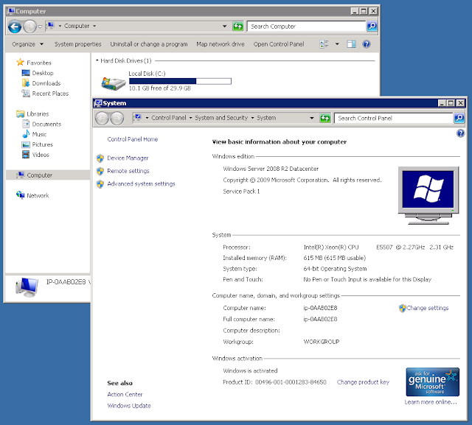Open Downloads folder in Favorites
This screenshot has width=472, height=425.
(46, 83)
